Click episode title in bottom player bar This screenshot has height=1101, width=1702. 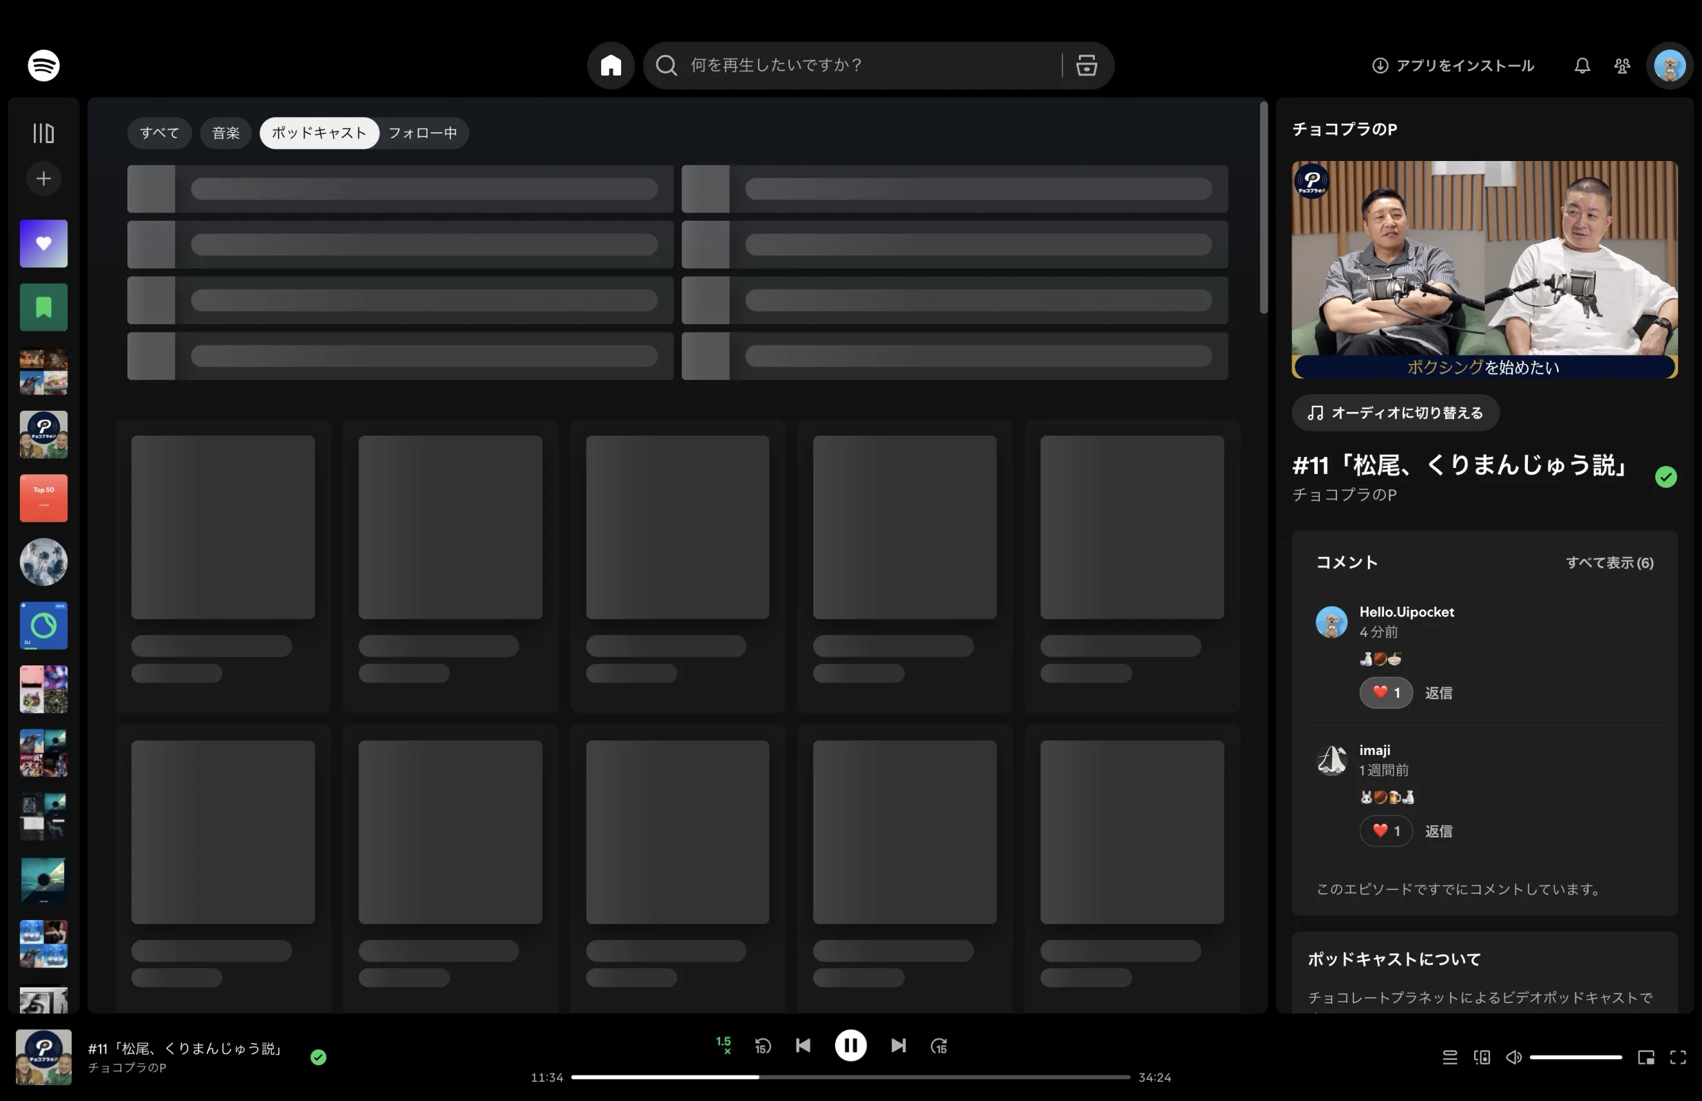[186, 1049]
